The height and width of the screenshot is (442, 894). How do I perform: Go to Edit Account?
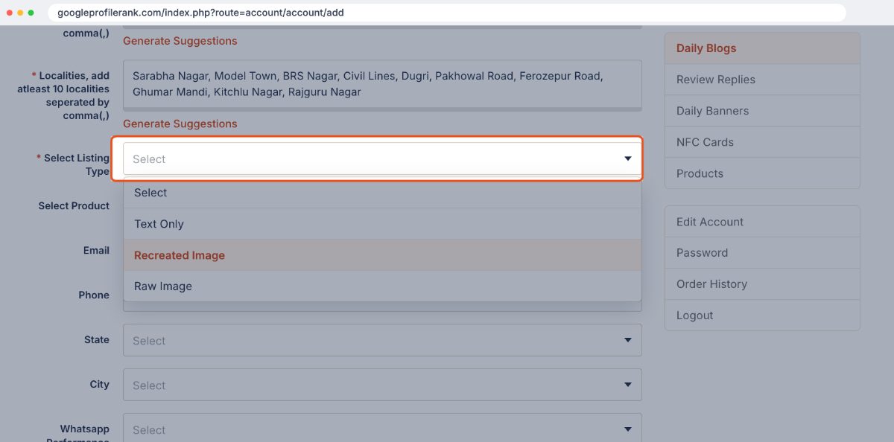coord(762,222)
